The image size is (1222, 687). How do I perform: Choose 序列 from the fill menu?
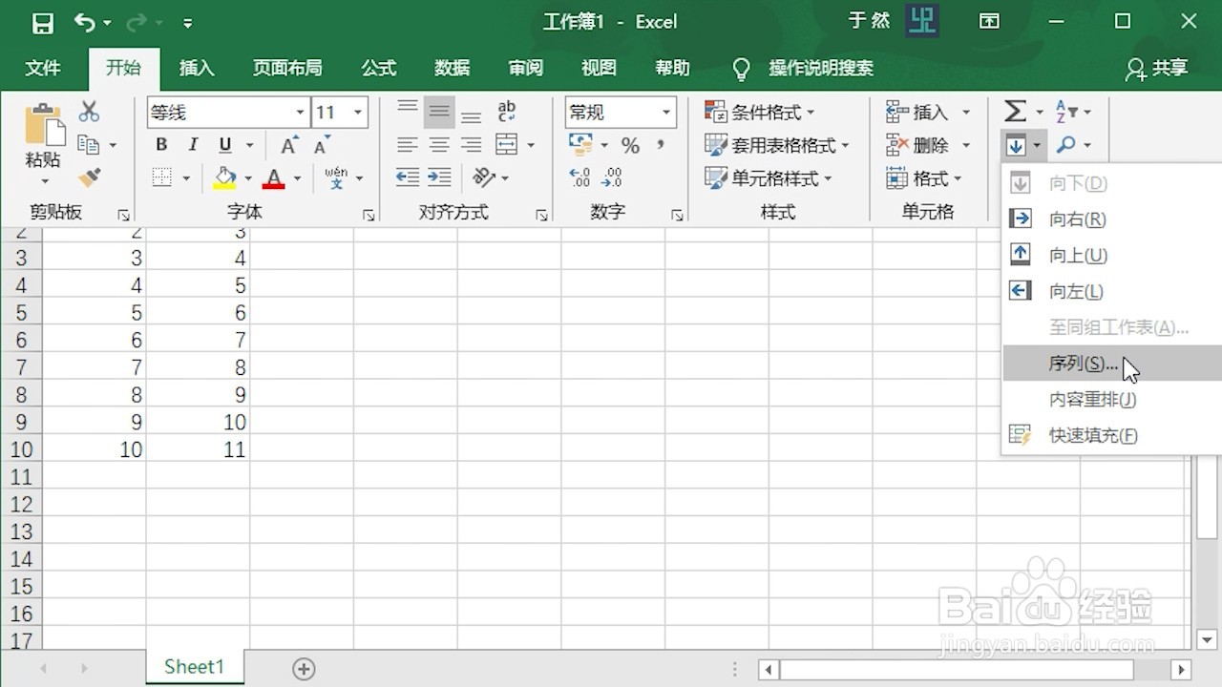coord(1080,363)
